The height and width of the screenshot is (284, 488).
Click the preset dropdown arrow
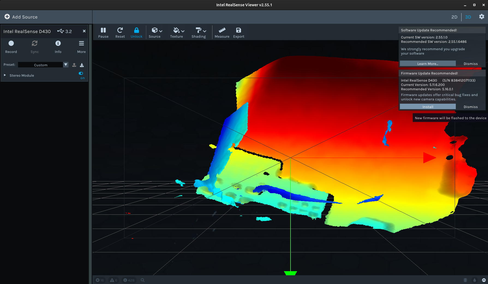[x=66, y=65]
